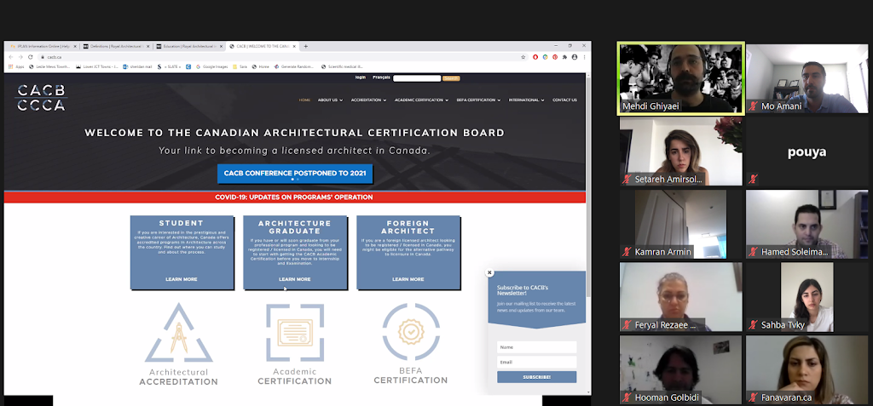Click the Architectural Accreditation compass icon

tap(179, 333)
